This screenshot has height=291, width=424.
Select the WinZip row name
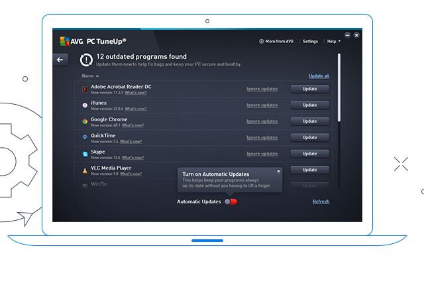point(99,184)
